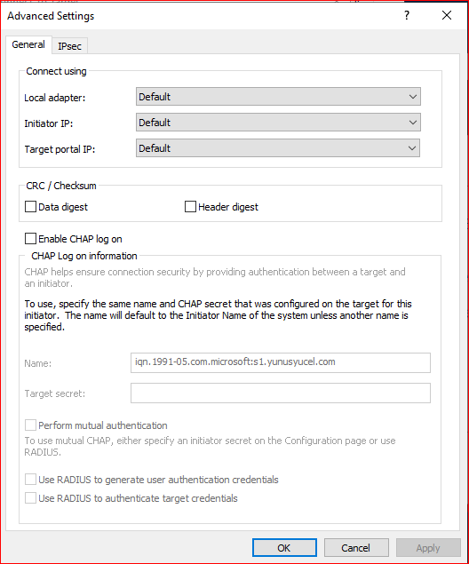Switch to the IPsec tab

click(x=70, y=46)
